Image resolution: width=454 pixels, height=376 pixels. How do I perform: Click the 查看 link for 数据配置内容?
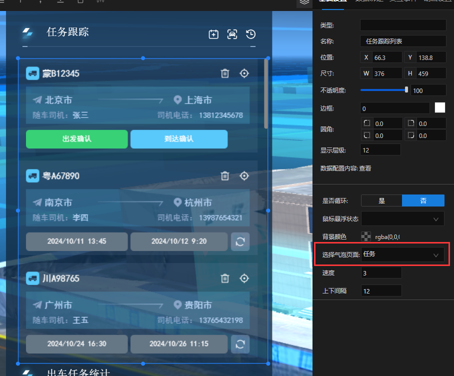(x=365, y=168)
